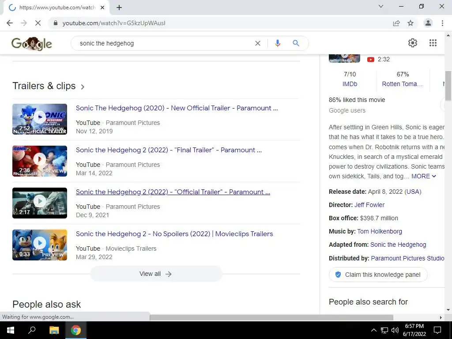
Task: Open Google search settings gear
Action: (413, 43)
